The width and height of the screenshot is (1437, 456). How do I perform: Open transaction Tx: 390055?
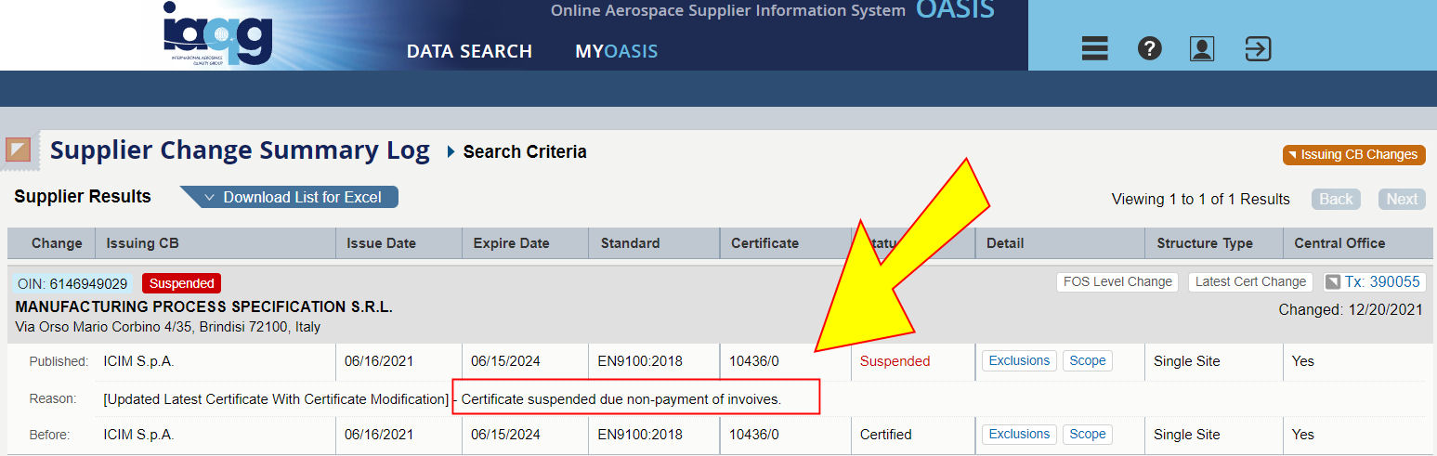[x=1372, y=282]
